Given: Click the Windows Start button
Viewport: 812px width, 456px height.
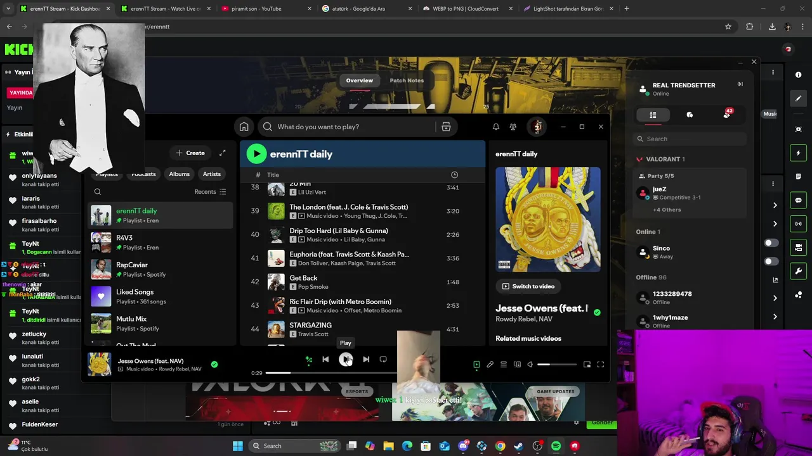Looking at the screenshot, I should coord(237,446).
